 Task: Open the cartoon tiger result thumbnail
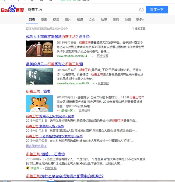(39, 104)
